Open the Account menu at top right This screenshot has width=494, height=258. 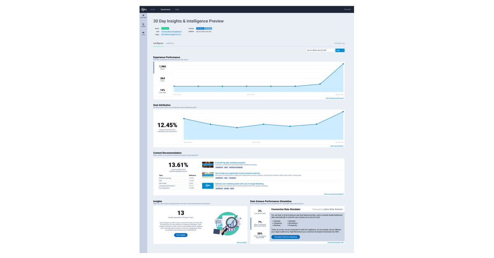click(347, 9)
